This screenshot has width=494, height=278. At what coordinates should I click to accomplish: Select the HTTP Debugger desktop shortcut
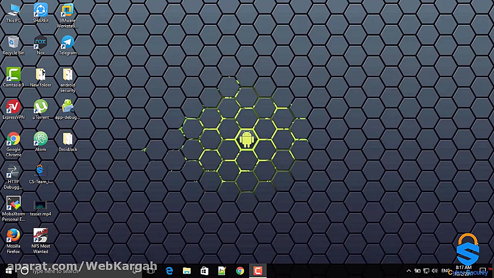click(14, 177)
